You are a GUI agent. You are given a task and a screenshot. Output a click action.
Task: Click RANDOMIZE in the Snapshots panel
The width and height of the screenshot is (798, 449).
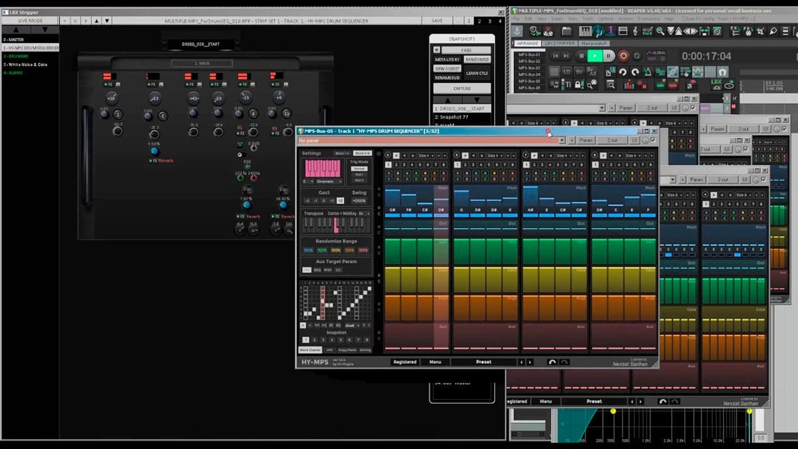(x=477, y=59)
